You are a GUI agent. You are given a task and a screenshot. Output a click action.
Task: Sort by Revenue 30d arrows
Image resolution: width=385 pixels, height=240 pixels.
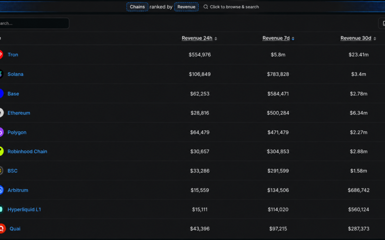pyautogui.click(x=375, y=38)
